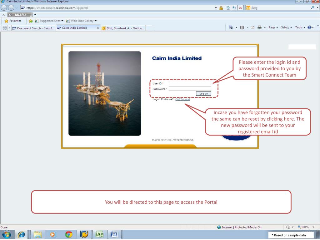
Task: Open the McAfee toolbar dropdown arrow
Action: [x=35, y=15]
